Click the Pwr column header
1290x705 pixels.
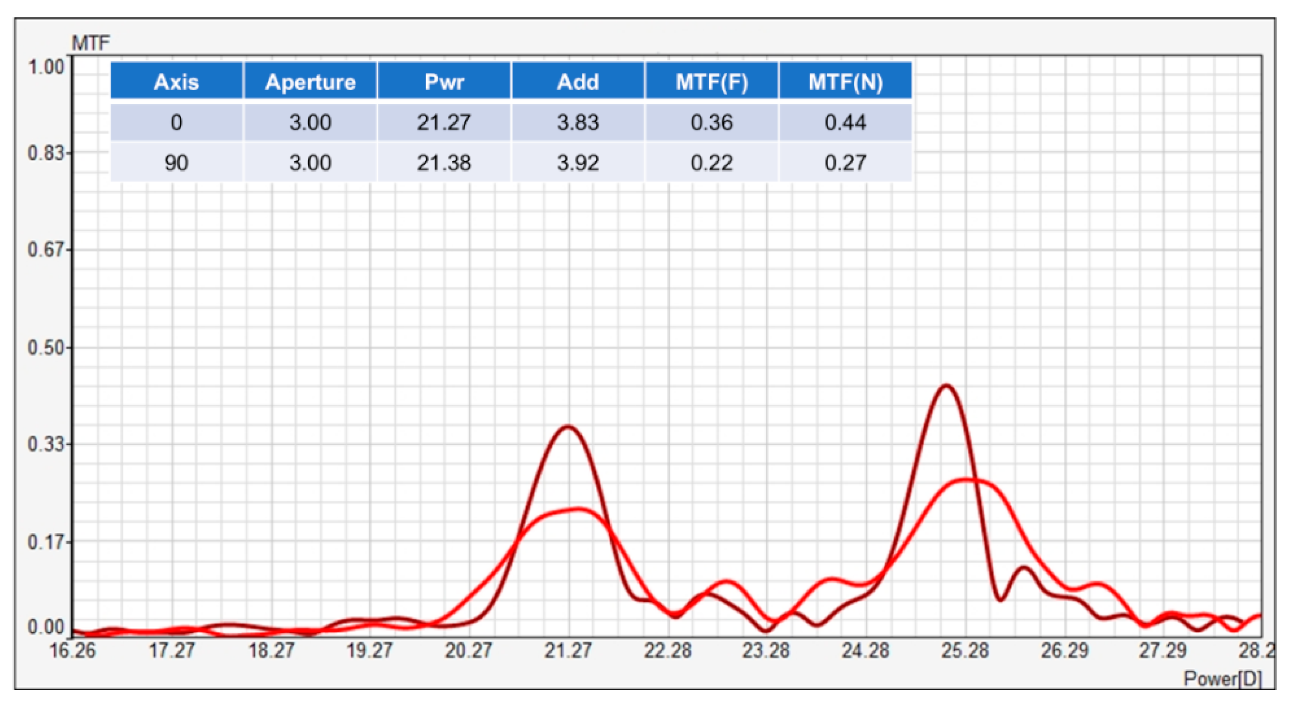click(444, 82)
